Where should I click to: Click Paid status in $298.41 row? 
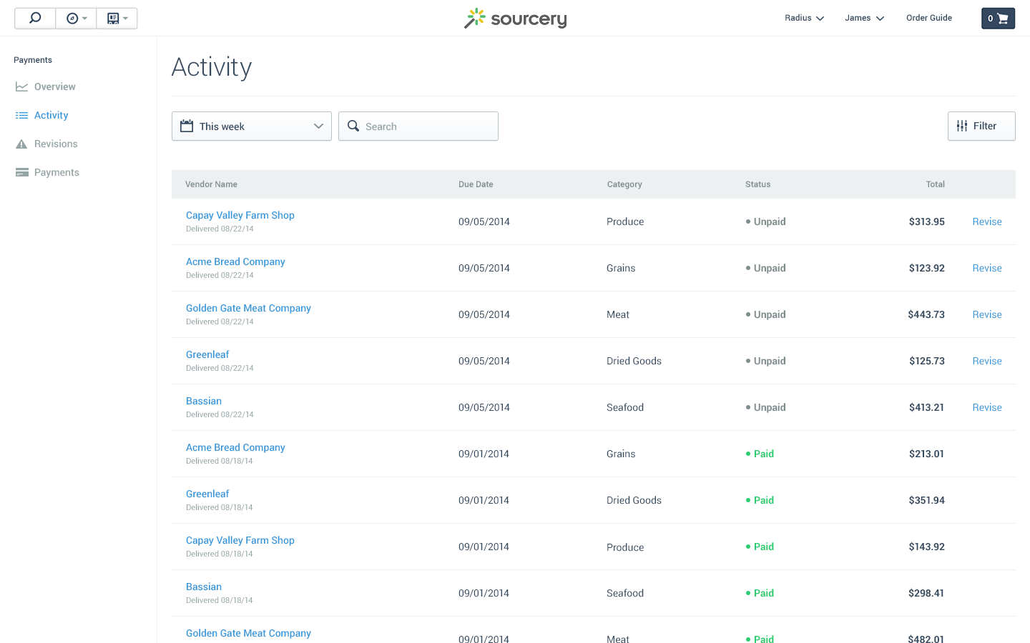760,593
